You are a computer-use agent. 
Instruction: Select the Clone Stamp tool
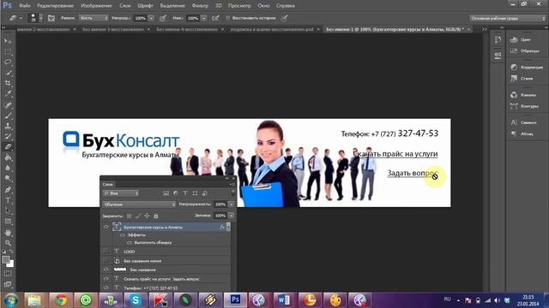click(8, 126)
